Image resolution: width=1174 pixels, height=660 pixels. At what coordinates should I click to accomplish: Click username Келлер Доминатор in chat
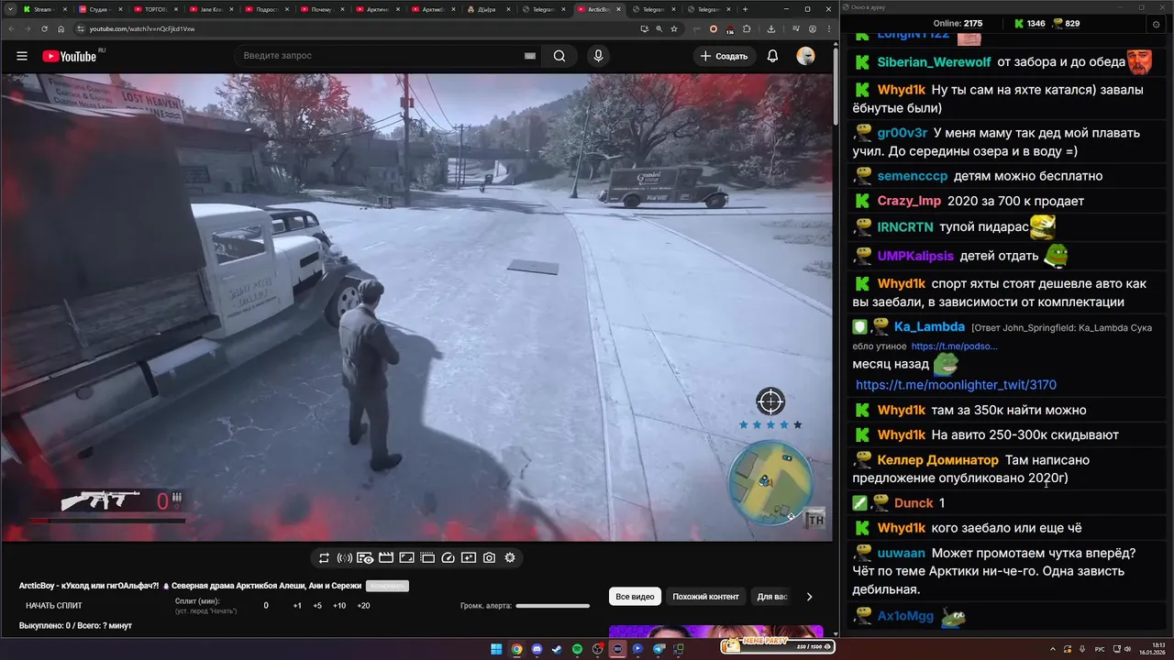(x=937, y=460)
